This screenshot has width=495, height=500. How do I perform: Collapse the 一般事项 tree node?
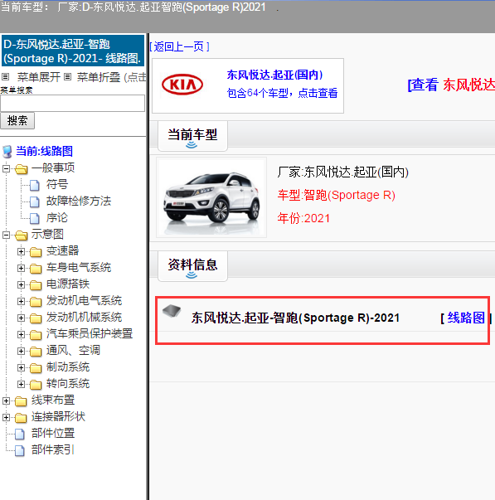coord(6,168)
